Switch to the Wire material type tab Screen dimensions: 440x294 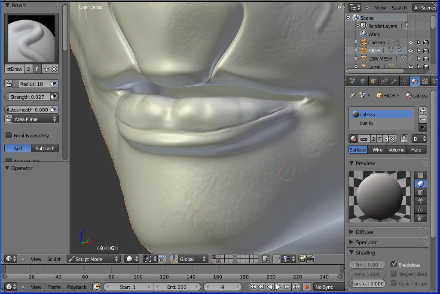click(377, 150)
